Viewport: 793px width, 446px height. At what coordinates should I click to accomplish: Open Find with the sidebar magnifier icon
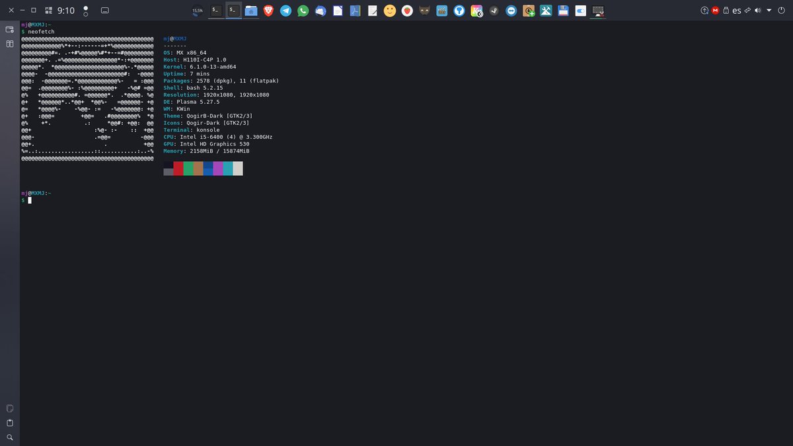(x=10, y=437)
